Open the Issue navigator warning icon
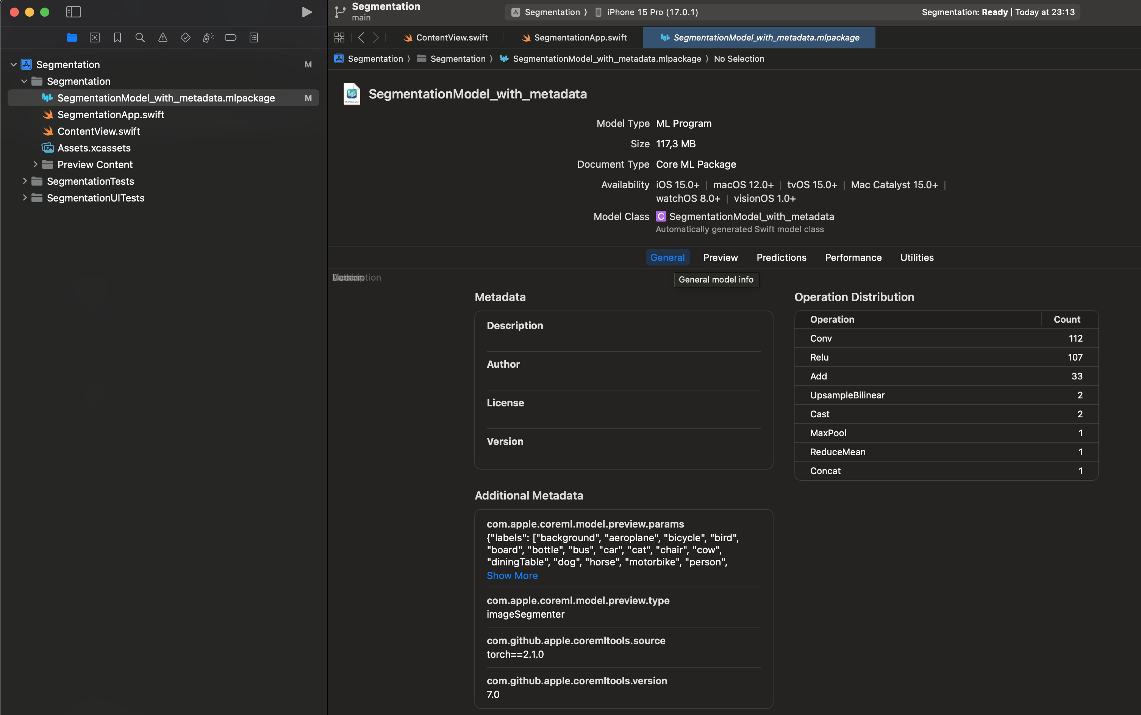Screen dimensions: 1141x715 (163, 37)
